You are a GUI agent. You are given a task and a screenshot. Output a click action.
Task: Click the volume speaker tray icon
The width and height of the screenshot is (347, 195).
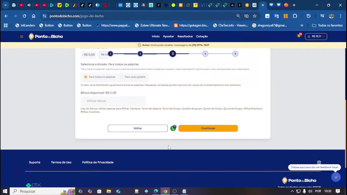310,191
